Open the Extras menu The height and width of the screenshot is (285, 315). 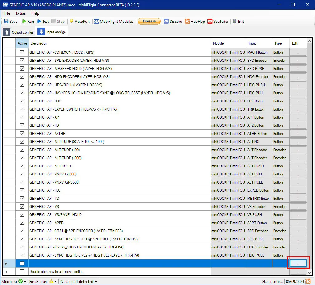21,13
